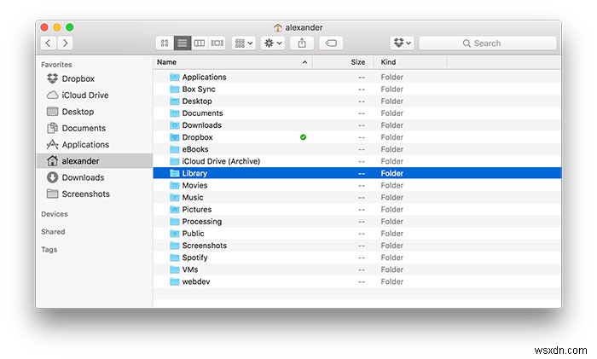The image size is (597, 359).
Task: Switch to list view
Action: [x=182, y=43]
